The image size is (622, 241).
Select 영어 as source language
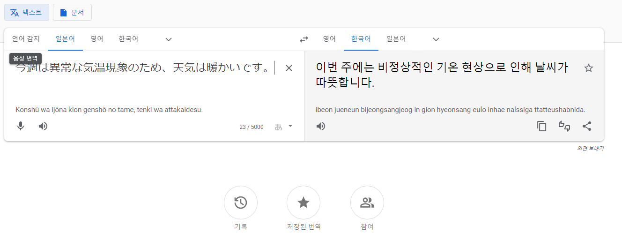[x=97, y=39]
